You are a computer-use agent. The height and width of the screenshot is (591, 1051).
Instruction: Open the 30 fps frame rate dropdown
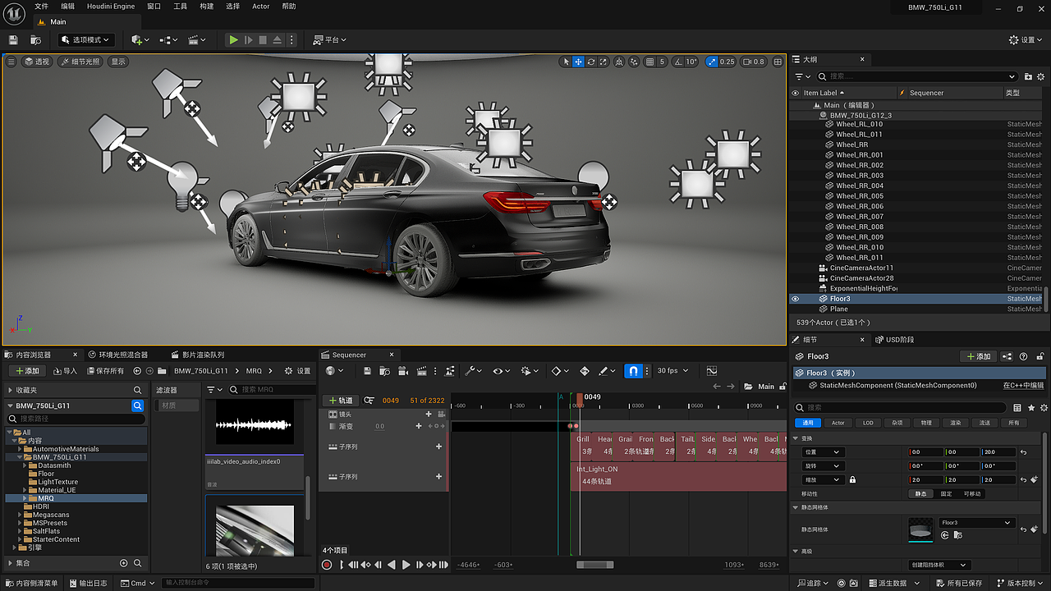[672, 371]
